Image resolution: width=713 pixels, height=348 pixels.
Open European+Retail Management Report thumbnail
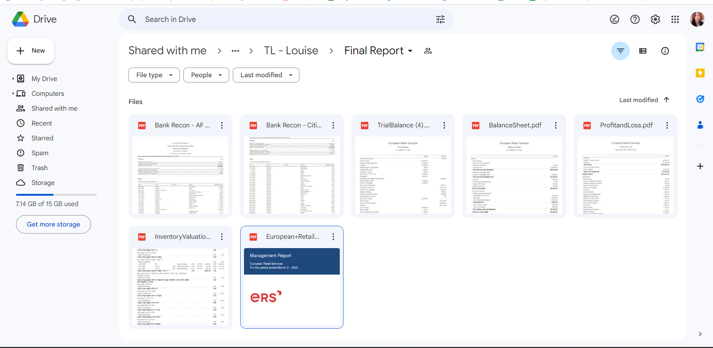pyautogui.click(x=292, y=287)
